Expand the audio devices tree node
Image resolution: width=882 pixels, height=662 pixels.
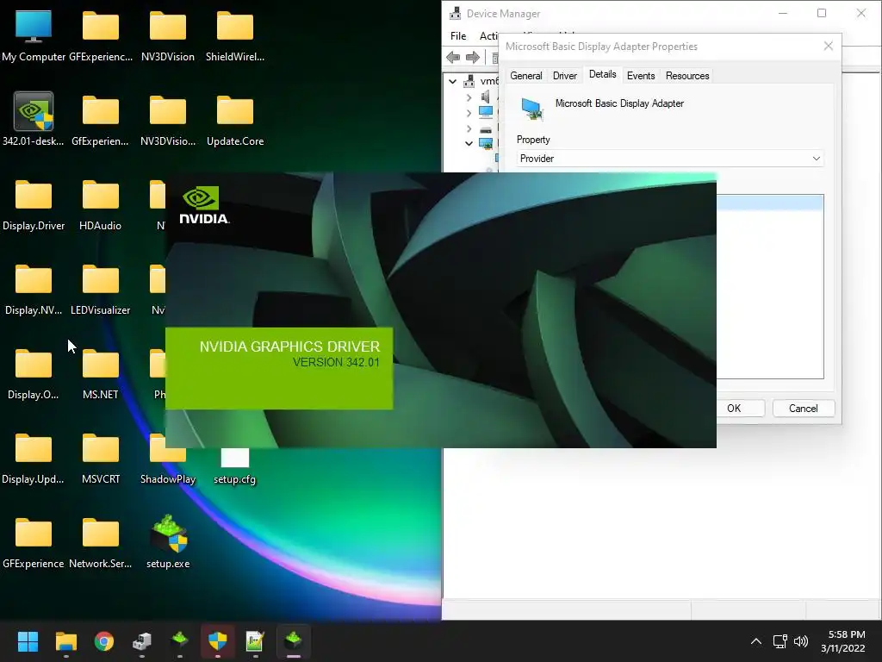click(469, 97)
